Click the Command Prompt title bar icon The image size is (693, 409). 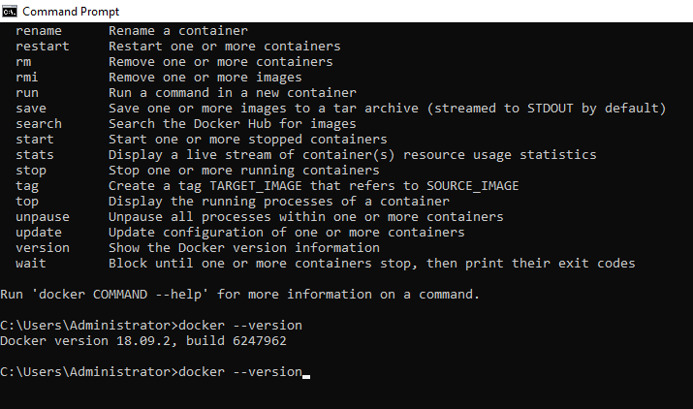point(9,11)
